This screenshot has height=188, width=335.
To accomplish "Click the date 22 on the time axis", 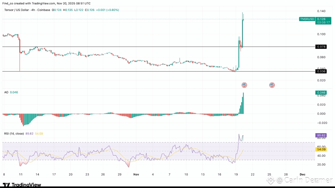I will point(252,174).
